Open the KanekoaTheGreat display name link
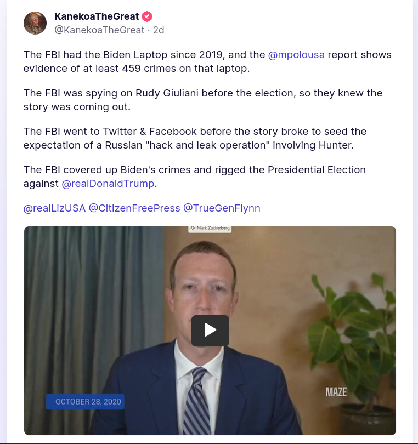418x444 pixels. pyautogui.click(x=97, y=16)
